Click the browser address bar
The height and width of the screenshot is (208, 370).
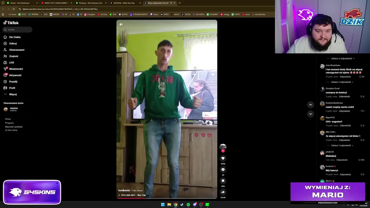tap(145, 9)
